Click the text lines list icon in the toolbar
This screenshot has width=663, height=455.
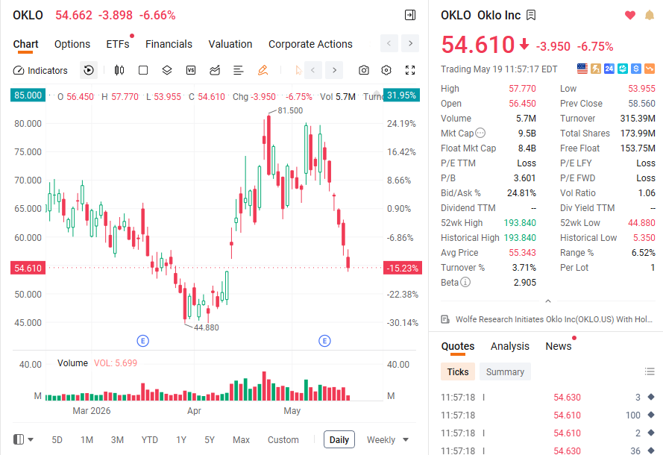(239, 70)
